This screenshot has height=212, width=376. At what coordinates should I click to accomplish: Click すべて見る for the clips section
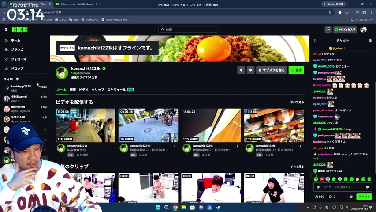pyautogui.click(x=297, y=167)
